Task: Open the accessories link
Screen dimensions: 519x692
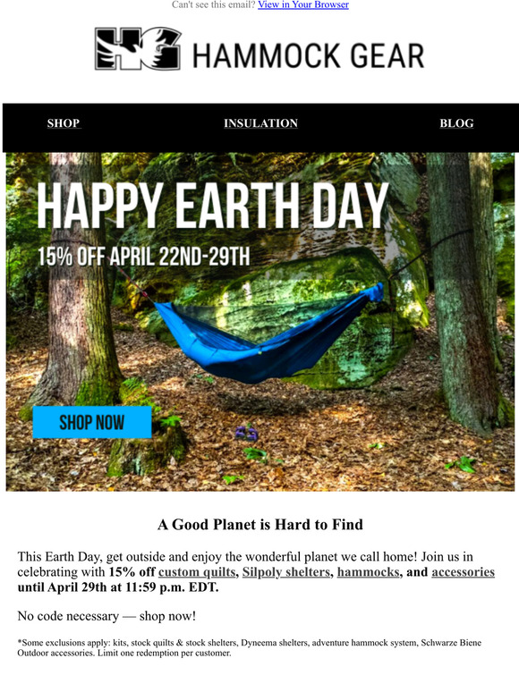Action: [463, 572]
